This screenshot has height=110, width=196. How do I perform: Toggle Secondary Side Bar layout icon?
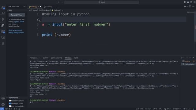[x=191, y=2]
